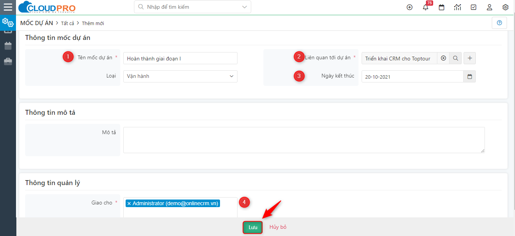Add a new related project
515x236 pixels.
point(470,58)
